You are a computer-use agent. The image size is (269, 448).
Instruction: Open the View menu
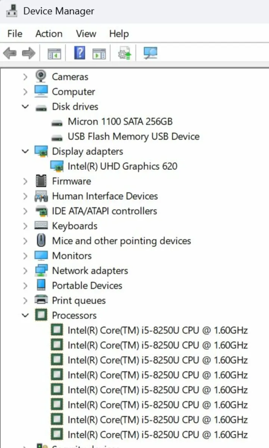coord(85,34)
